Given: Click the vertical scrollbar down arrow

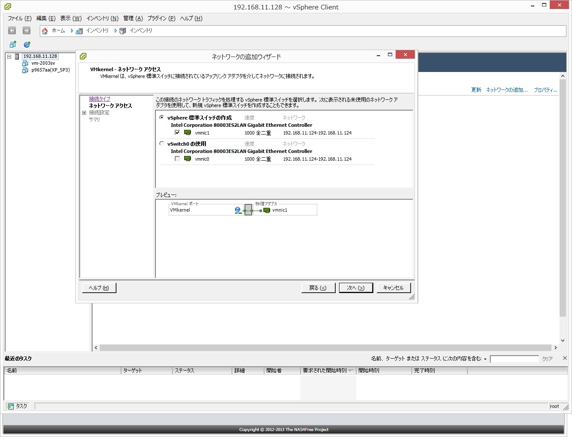Looking at the screenshot, I should 563,341.
